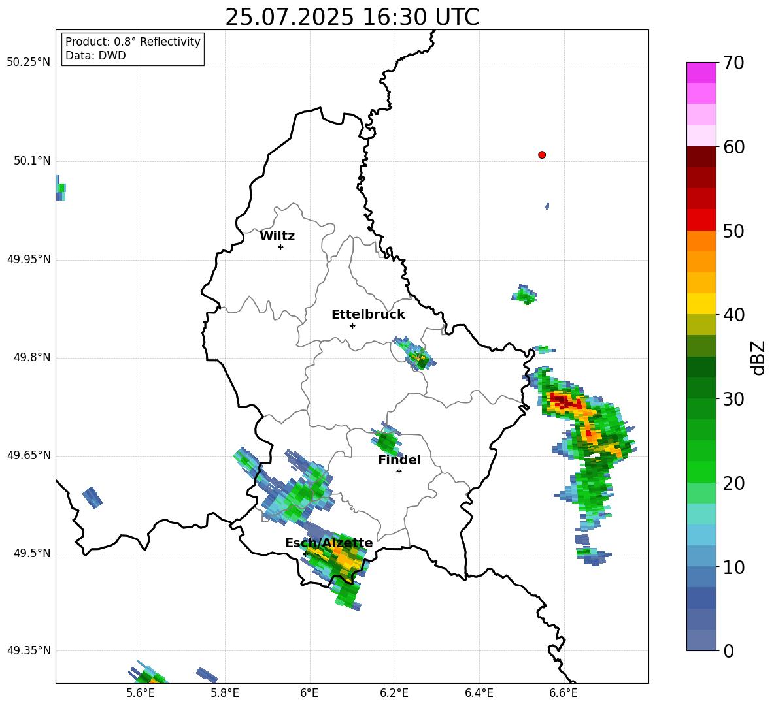Click the Wiltz city label

[277, 236]
